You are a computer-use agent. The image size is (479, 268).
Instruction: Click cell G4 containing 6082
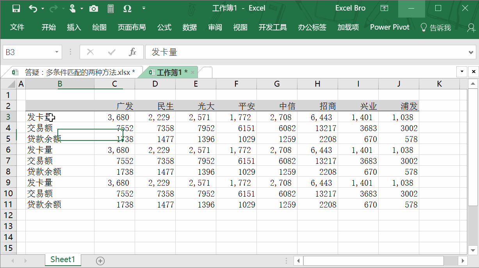coord(277,128)
